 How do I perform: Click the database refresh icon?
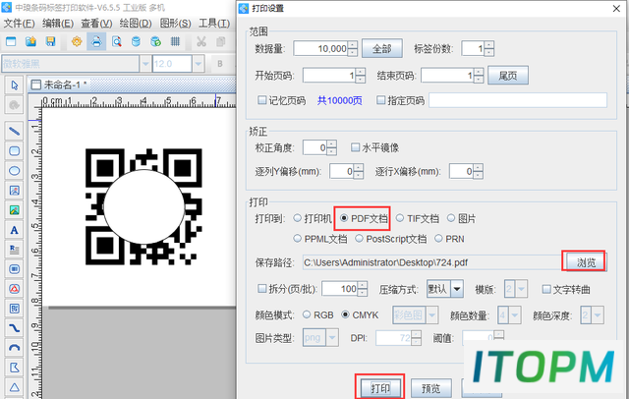(155, 41)
